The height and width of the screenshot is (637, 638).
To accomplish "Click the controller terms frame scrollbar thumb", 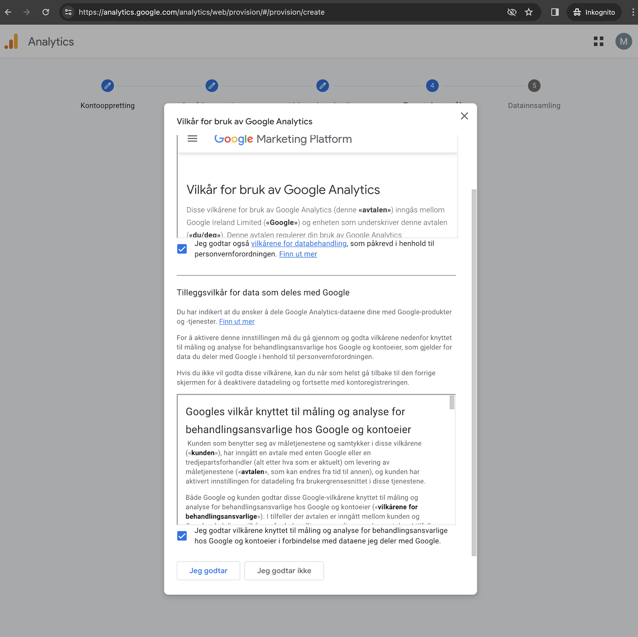I will click(x=452, y=402).
